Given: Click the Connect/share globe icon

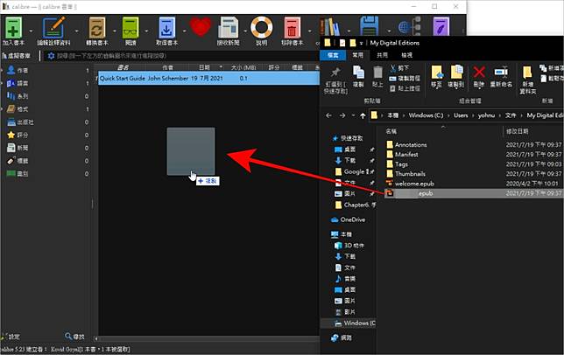Looking at the screenshot, I should tap(409, 26).
